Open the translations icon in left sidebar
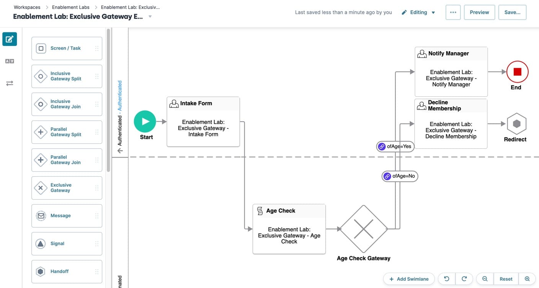Viewport: 539px width, 288px height. (10, 61)
